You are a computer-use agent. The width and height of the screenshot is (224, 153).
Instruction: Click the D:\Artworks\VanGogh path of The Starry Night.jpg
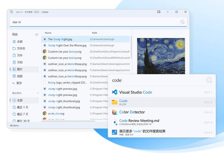(x=102, y=39)
